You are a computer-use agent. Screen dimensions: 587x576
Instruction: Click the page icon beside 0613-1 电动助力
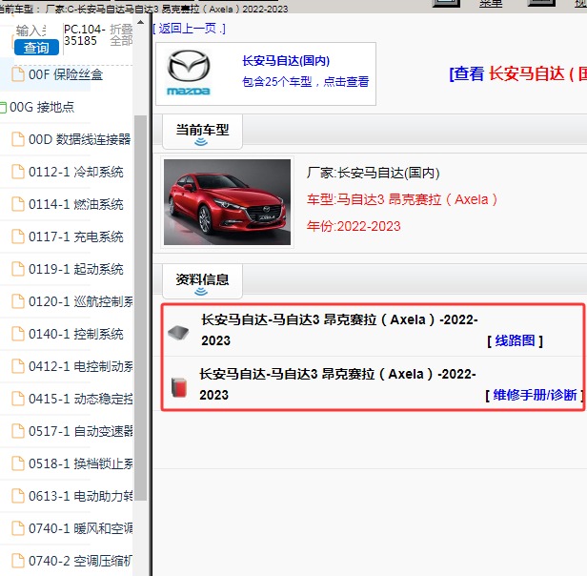[18, 496]
